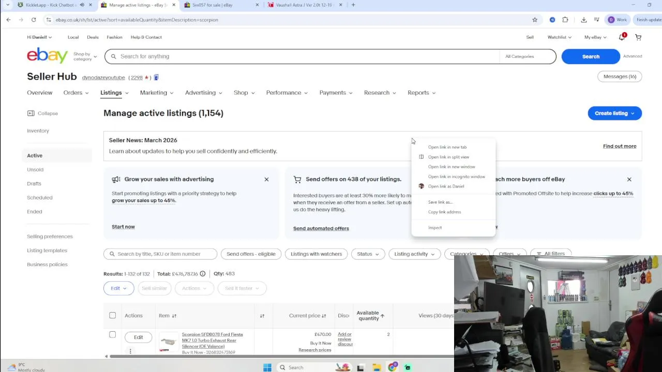662x372 pixels.
Task: Switch to Vauxhall Astra J Vxr tab
Action: (x=305, y=5)
